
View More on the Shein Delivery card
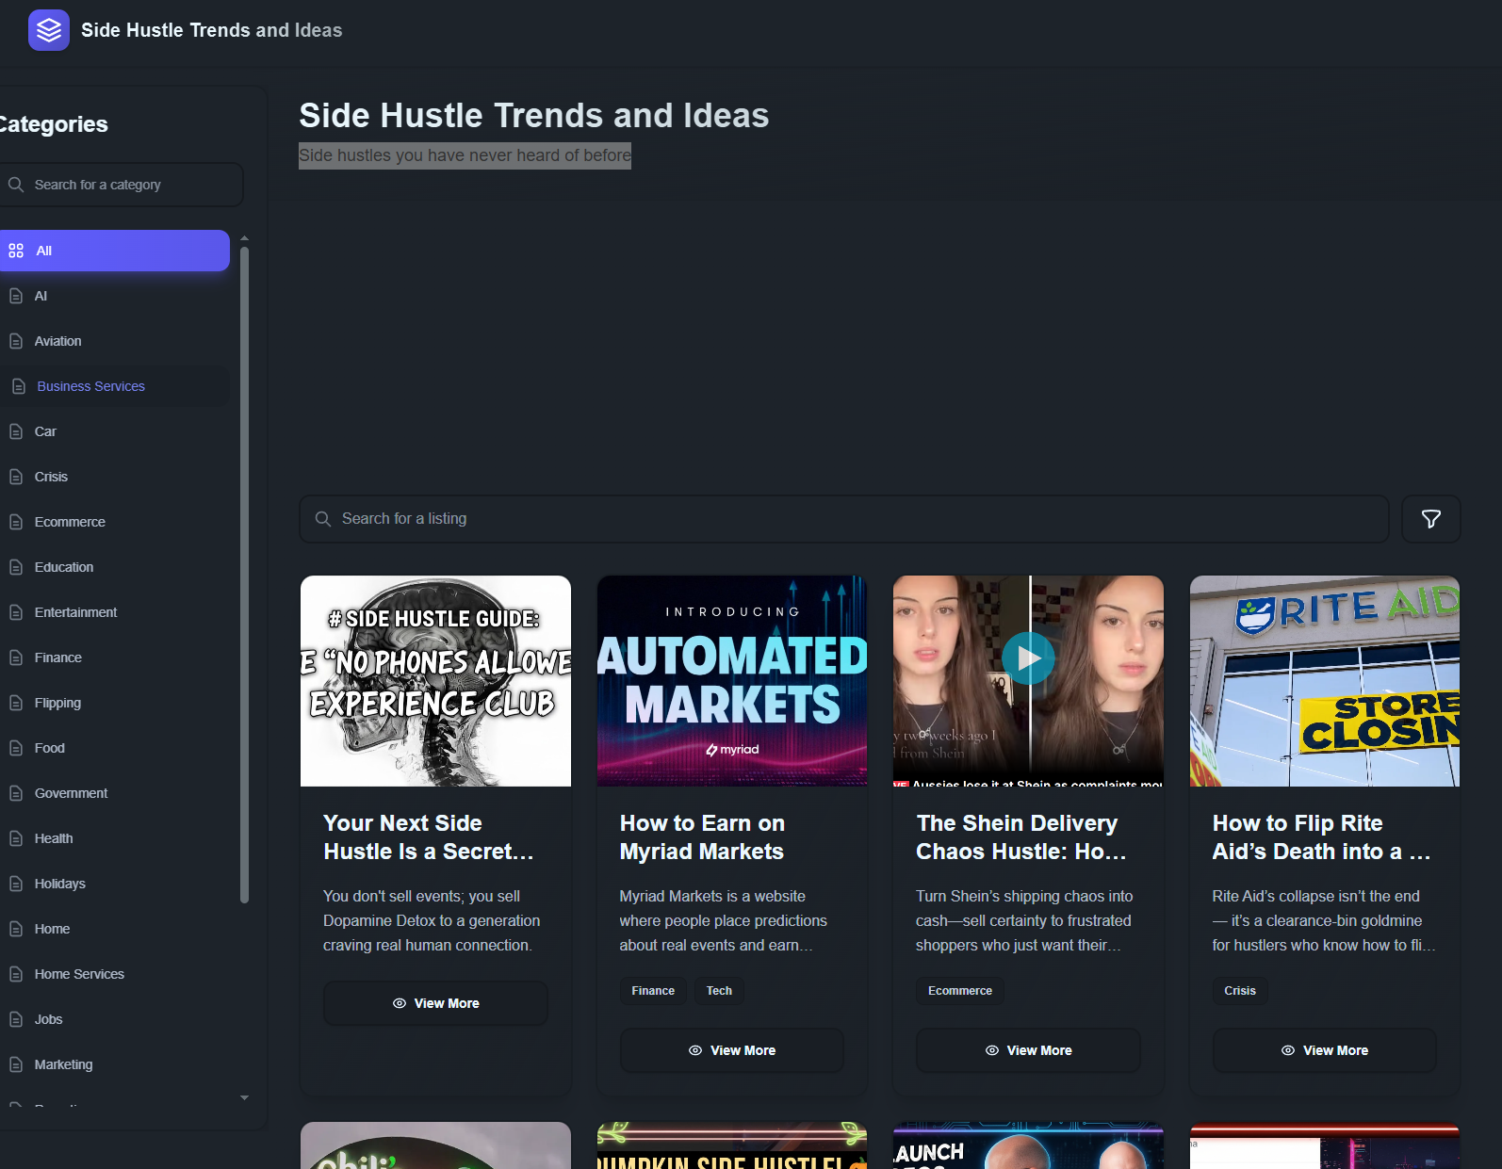click(x=1028, y=1050)
